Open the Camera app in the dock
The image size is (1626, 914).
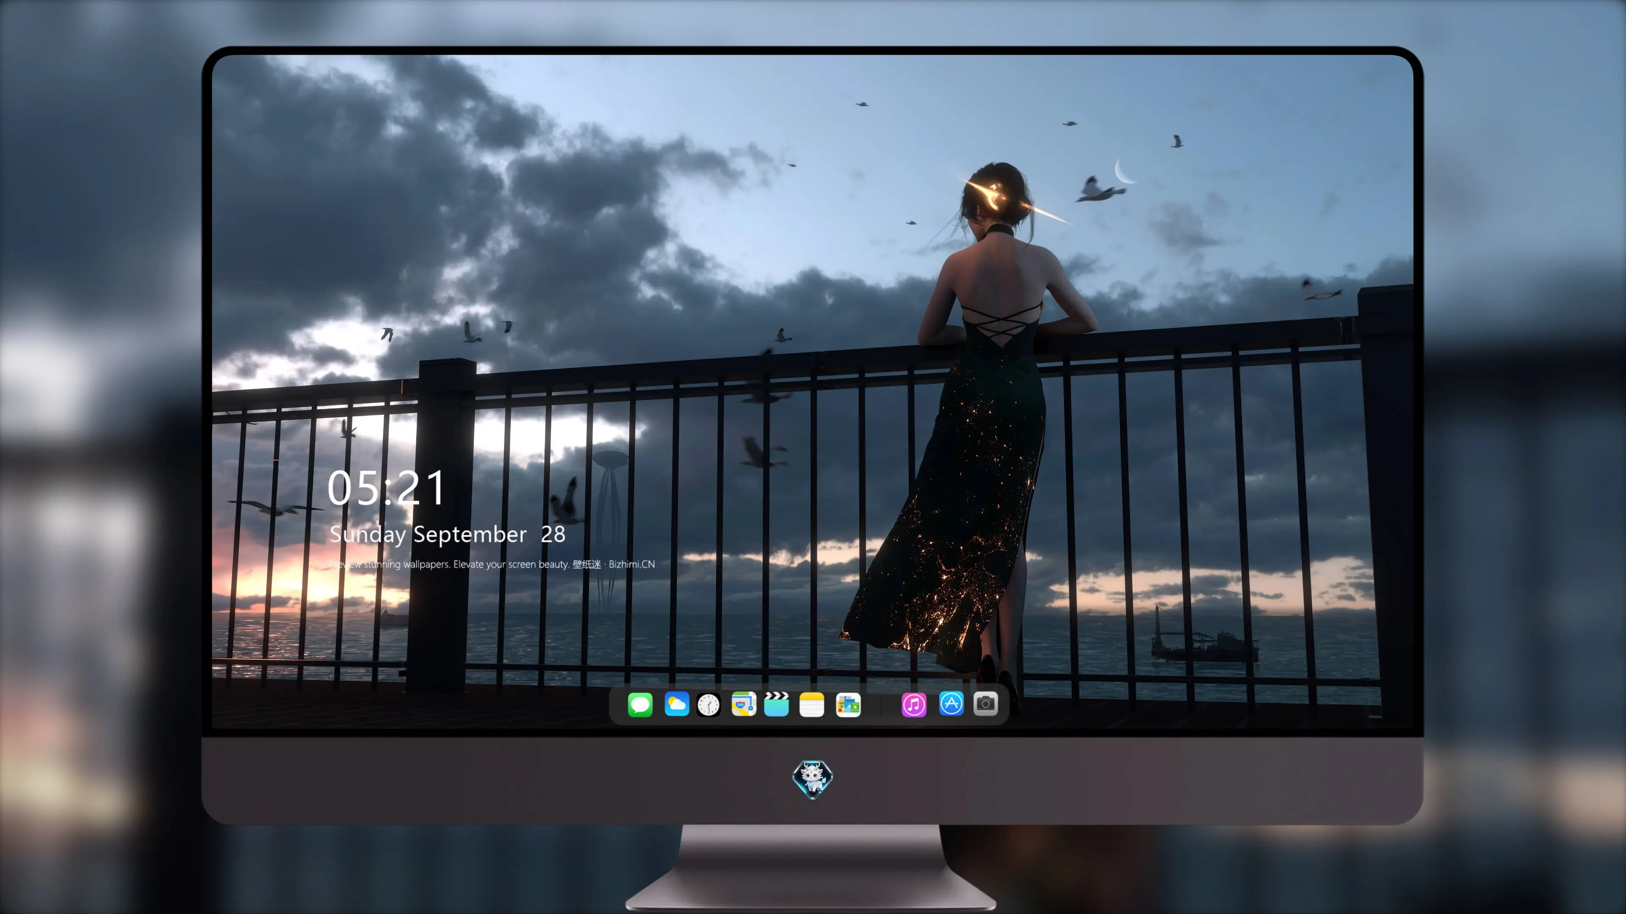point(985,703)
